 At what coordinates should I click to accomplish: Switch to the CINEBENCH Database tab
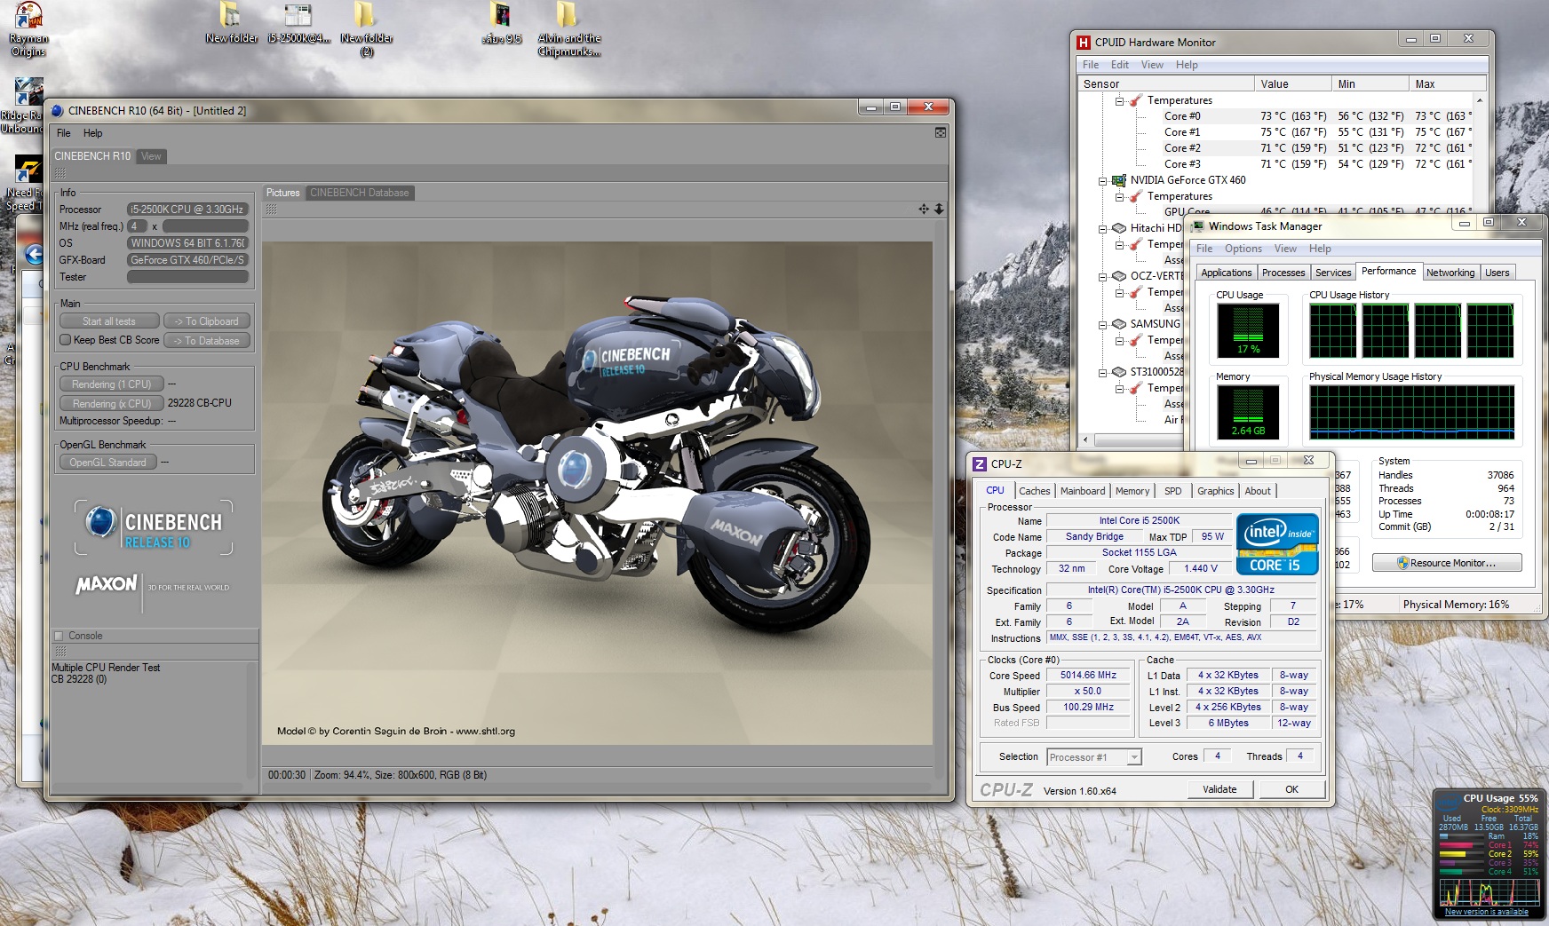[360, 193]
